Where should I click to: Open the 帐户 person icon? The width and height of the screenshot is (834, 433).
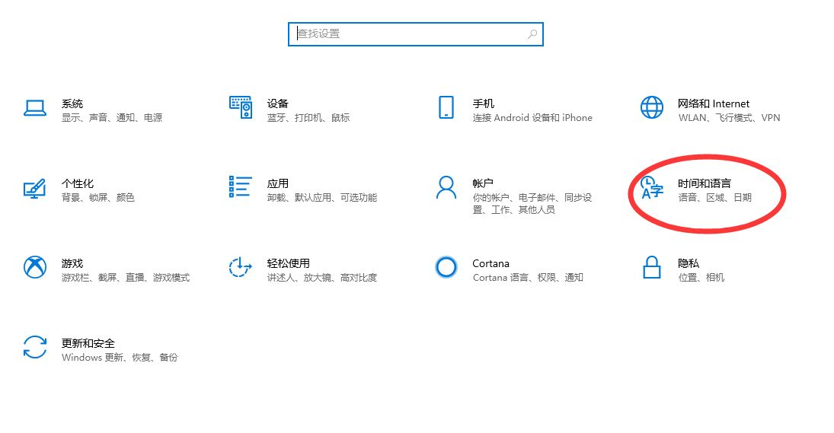[x=446, y=187]
